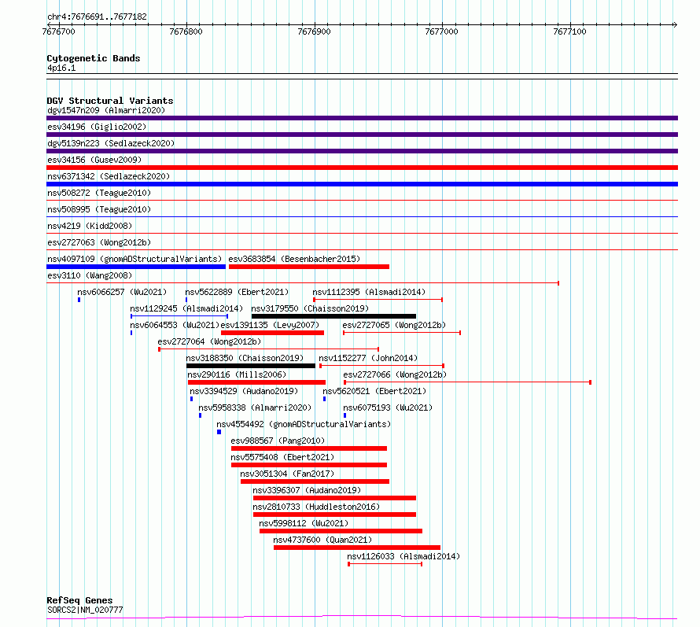The width and height of the screenshot is (700, 627).
Task: Select the nsv3188350 (Chaisson2019) black bar
Action: [251, 366]
